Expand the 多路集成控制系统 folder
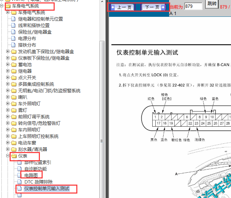Screen dimensions: 231x198 coord(8,84)
